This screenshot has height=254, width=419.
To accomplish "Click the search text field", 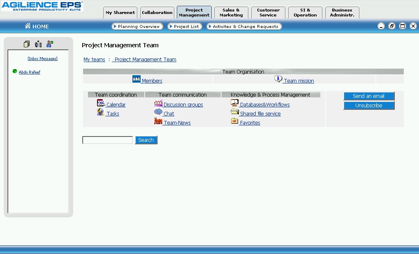I will 107,140.
